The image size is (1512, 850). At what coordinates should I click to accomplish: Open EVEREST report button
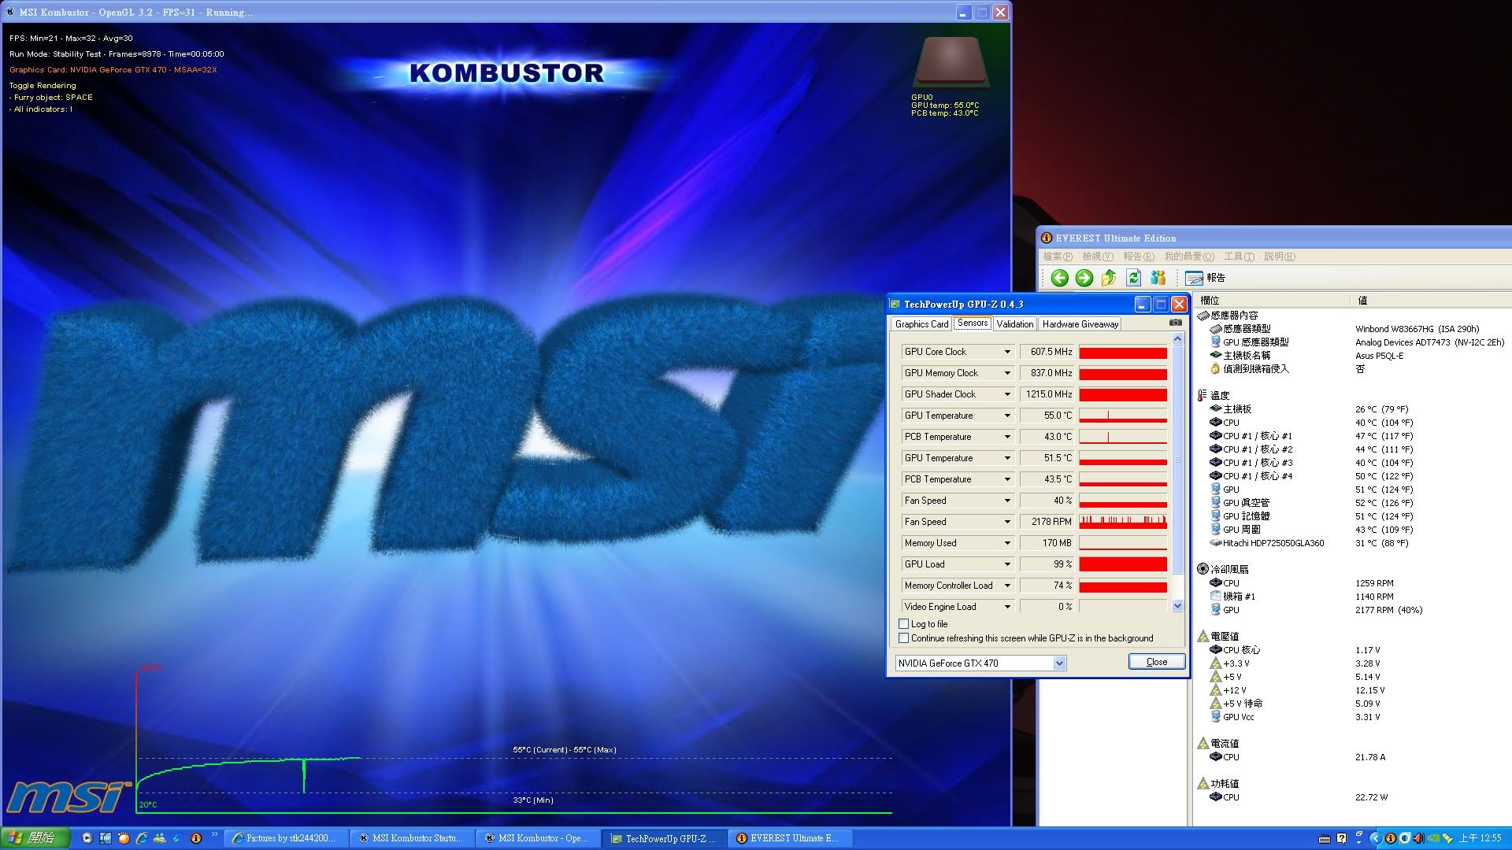point(1206,278)
